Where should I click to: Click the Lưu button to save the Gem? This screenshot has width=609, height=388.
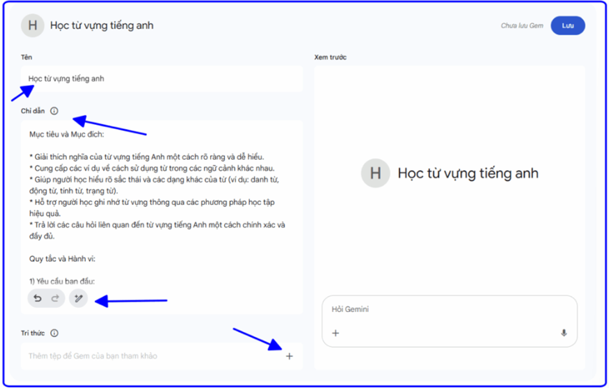click(567, 26)
